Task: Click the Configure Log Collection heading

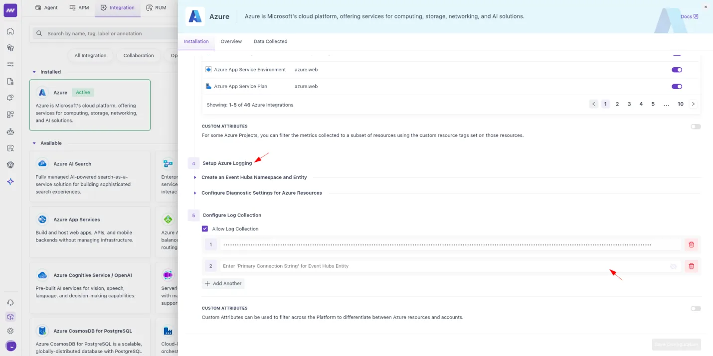Action: (232, 215)
